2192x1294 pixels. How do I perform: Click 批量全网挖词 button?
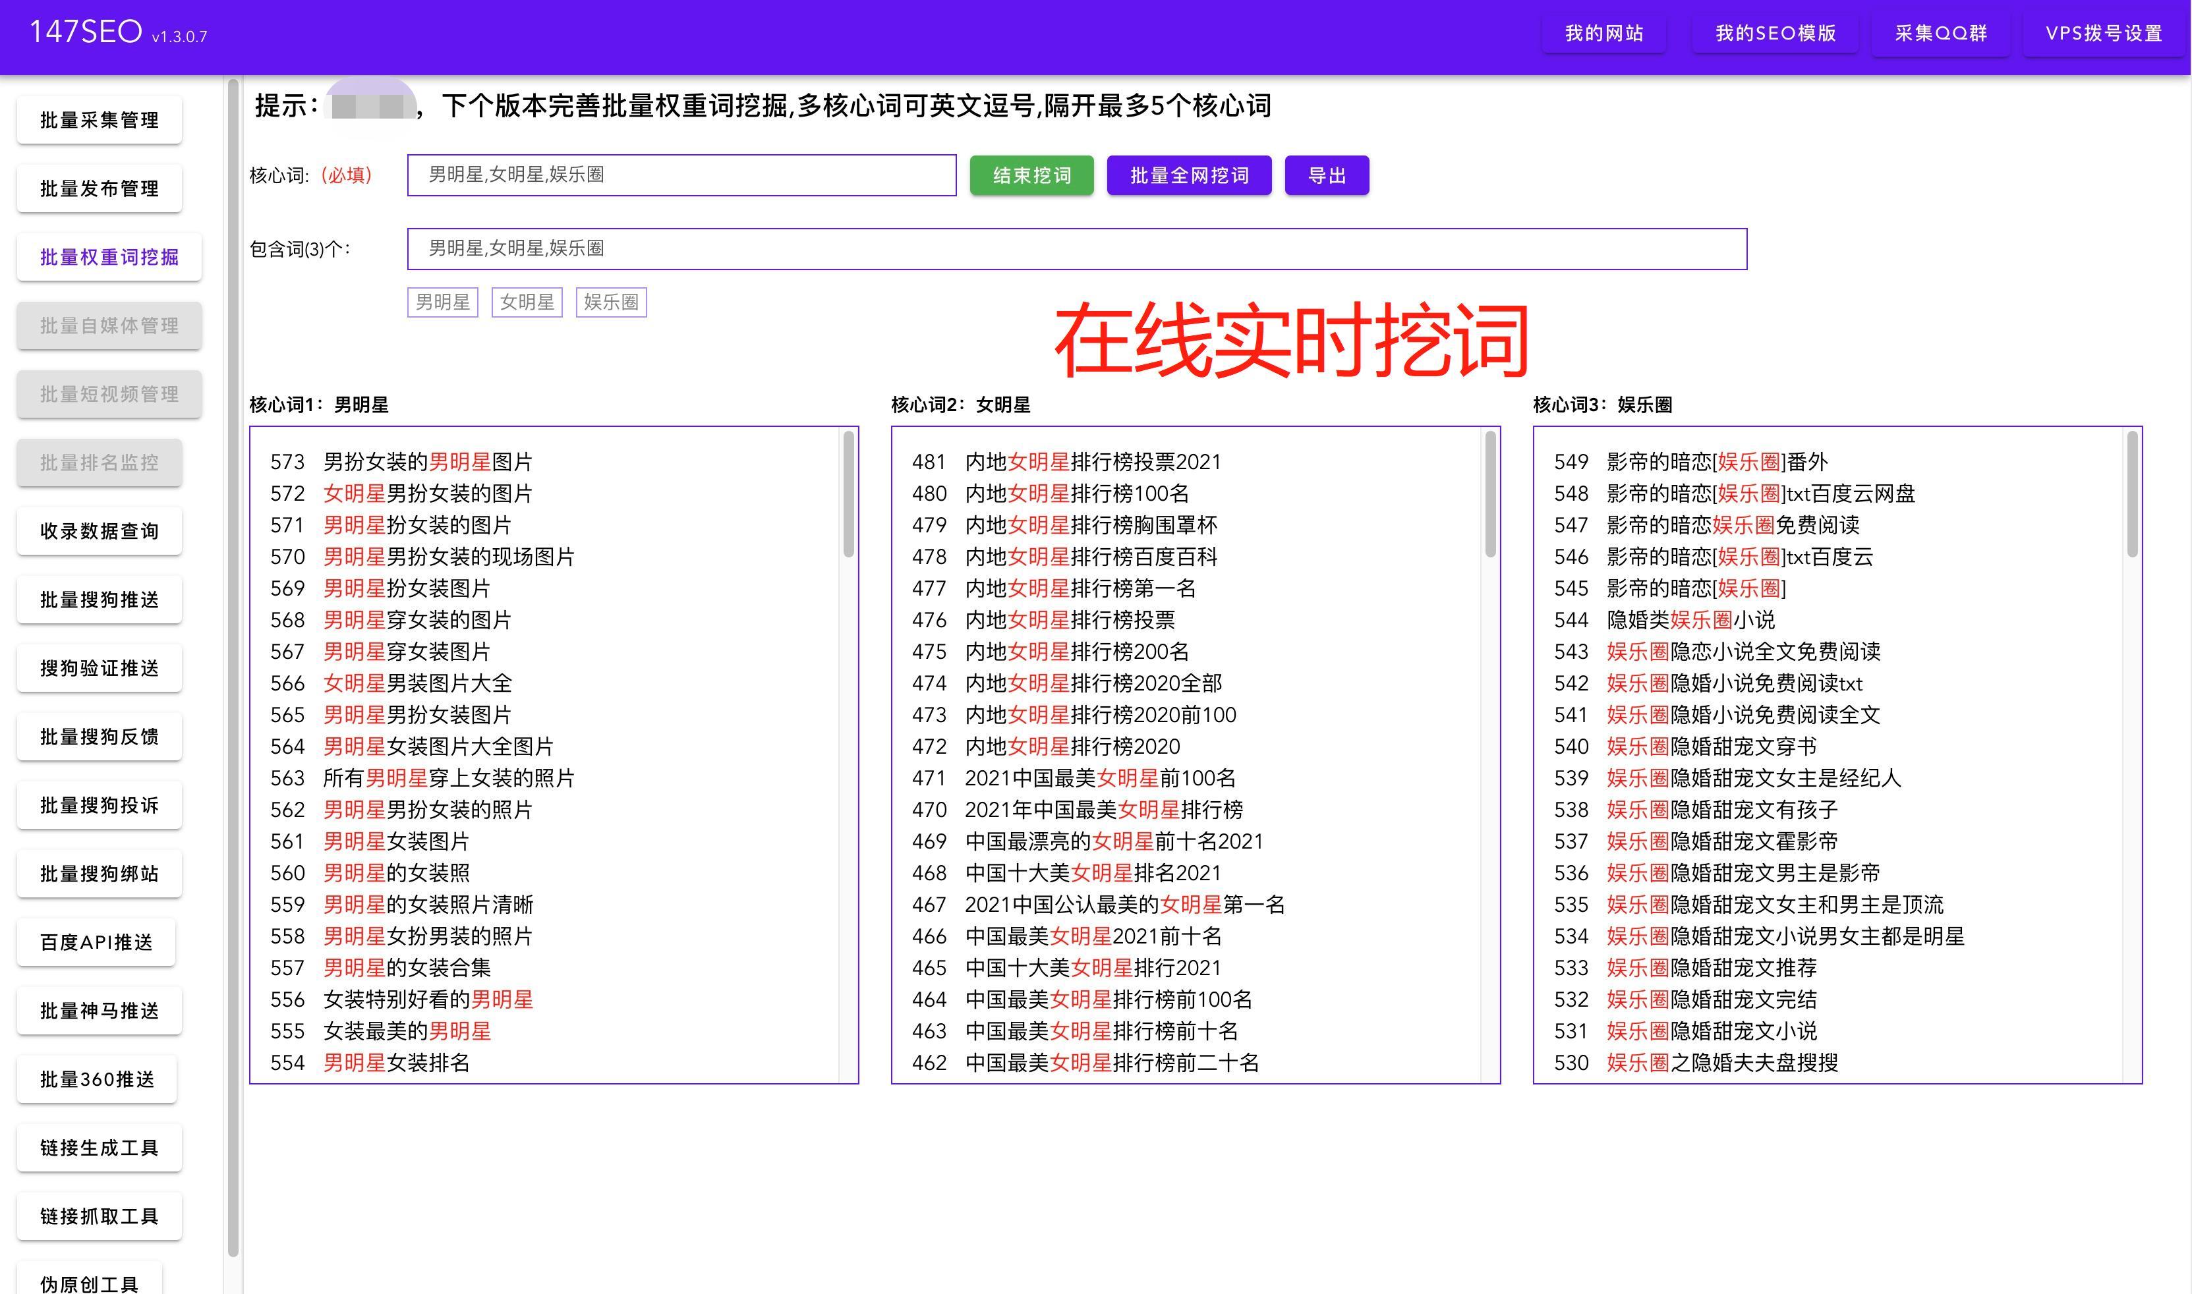[1186, 174]
